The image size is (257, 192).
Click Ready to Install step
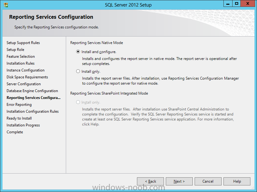(19, 118)
